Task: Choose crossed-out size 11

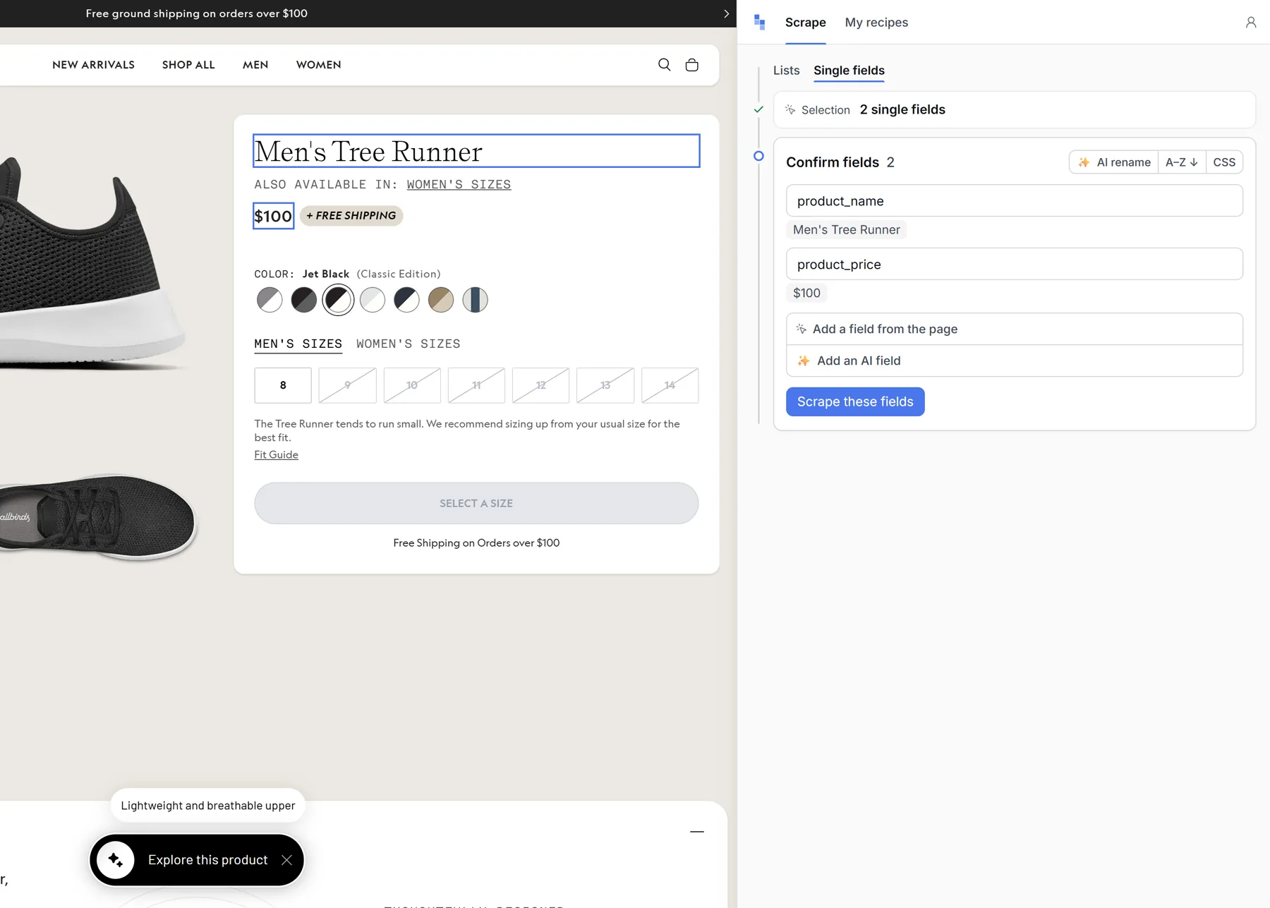Action: coord(476,385)
